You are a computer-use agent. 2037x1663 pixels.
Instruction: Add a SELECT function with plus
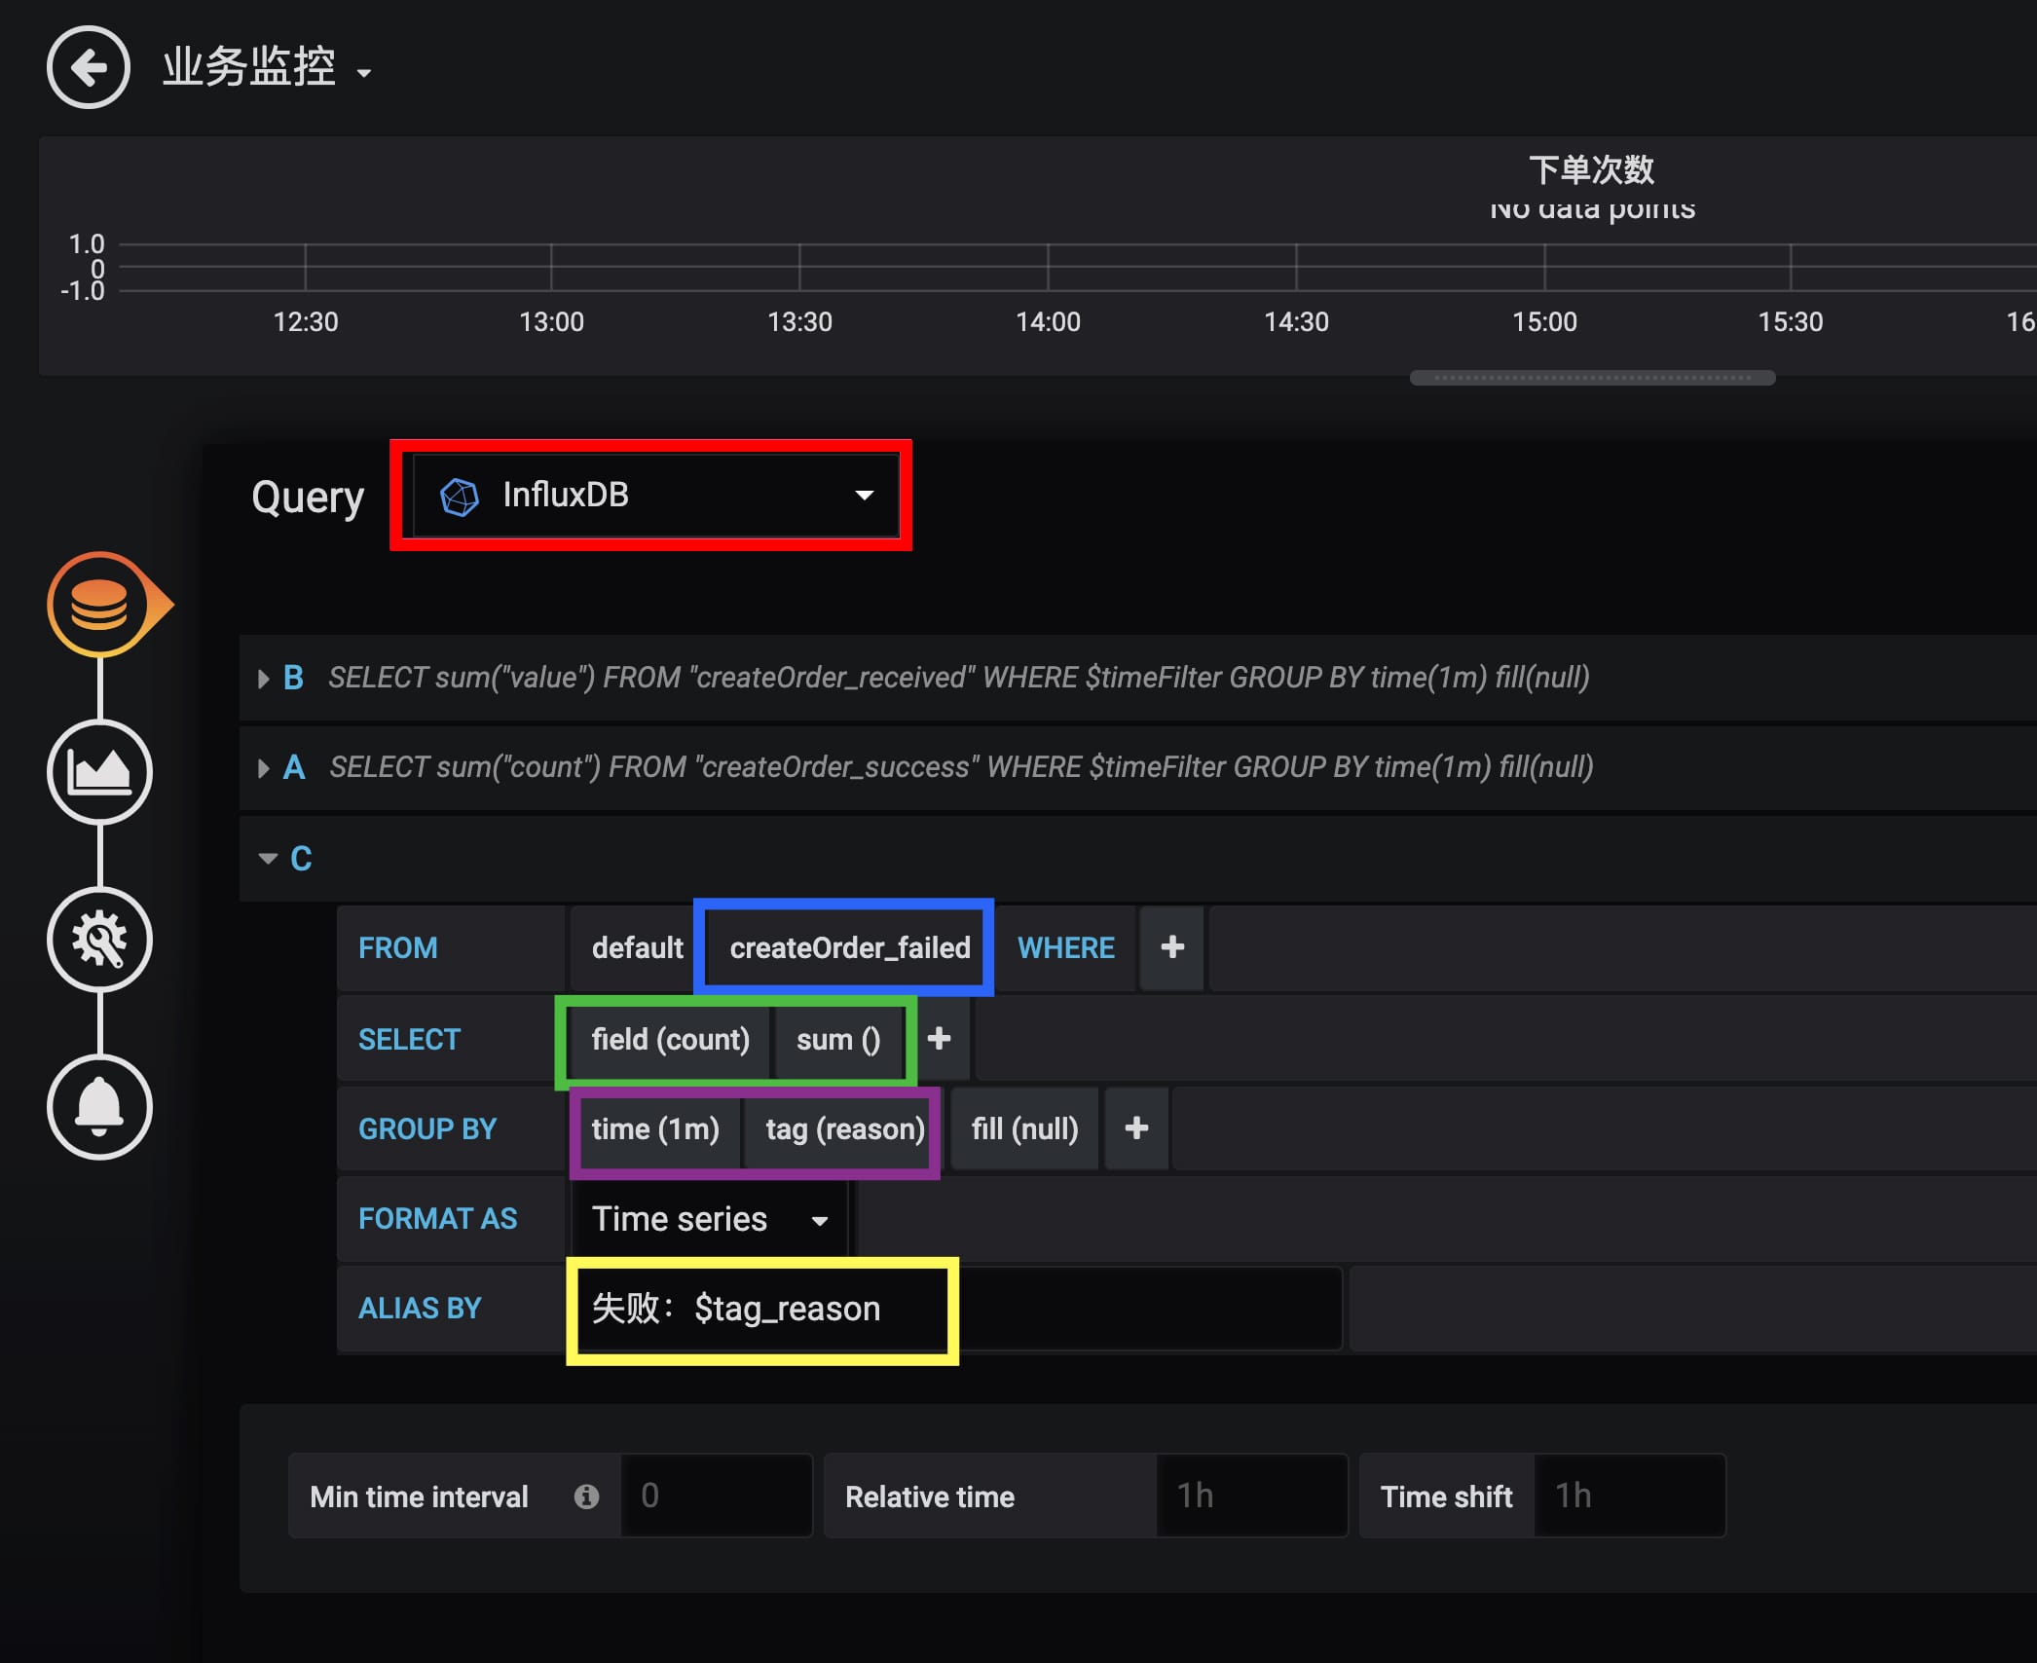pyautogui.click(x=940, y=1039)
